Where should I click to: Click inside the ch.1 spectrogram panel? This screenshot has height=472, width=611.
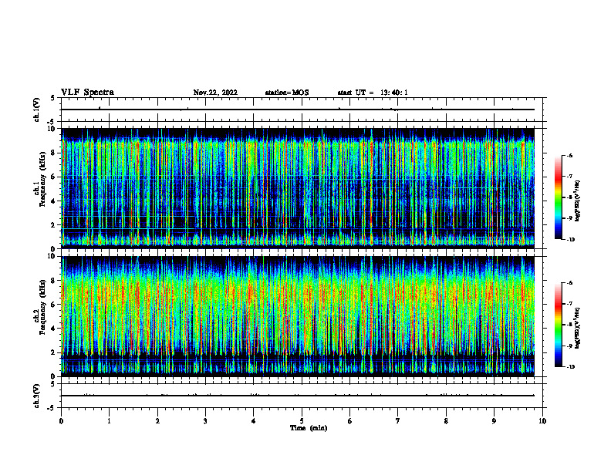point(298,188)
